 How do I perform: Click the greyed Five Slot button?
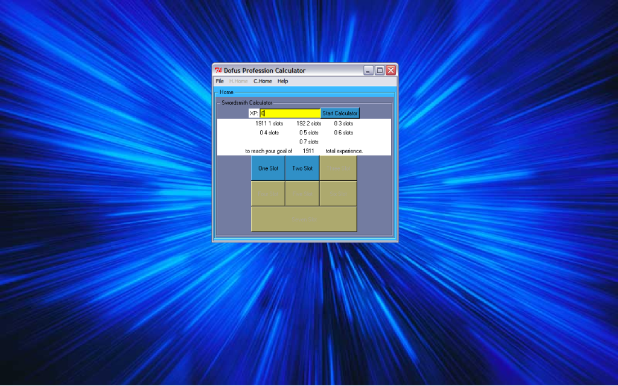point(302,194)
